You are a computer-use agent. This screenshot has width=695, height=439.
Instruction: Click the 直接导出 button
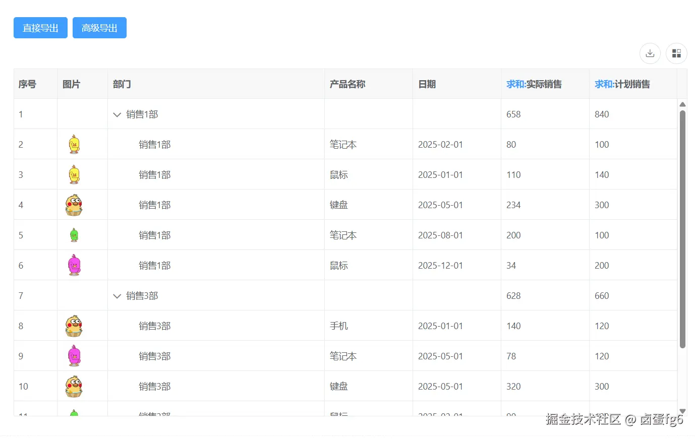[x=40, y=28]
